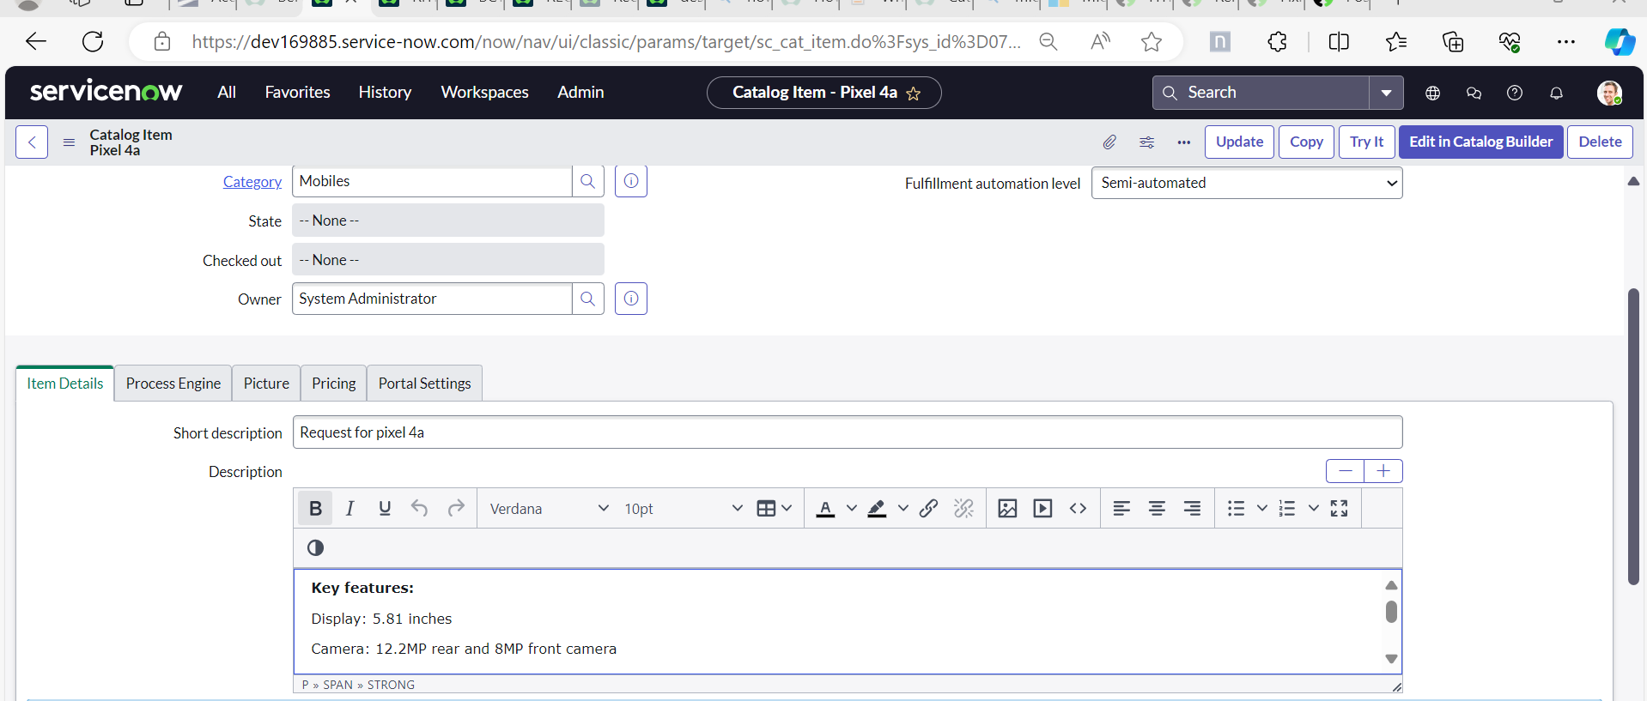Insert an image in the description editor
Image resolution: width=1647 pixels, height=701 pixels.
1007,509
